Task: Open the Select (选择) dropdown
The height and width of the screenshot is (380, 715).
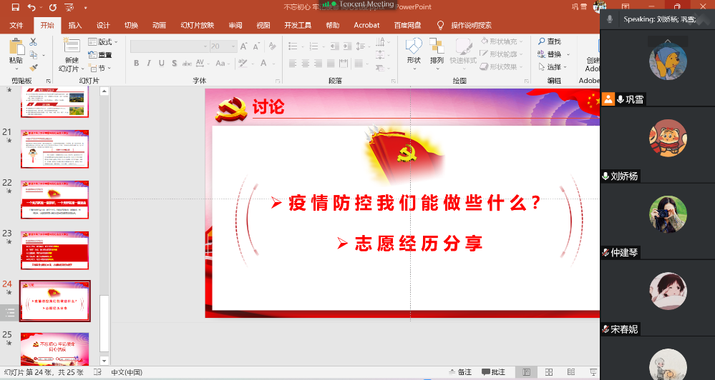Action: (x=553, y=67)
